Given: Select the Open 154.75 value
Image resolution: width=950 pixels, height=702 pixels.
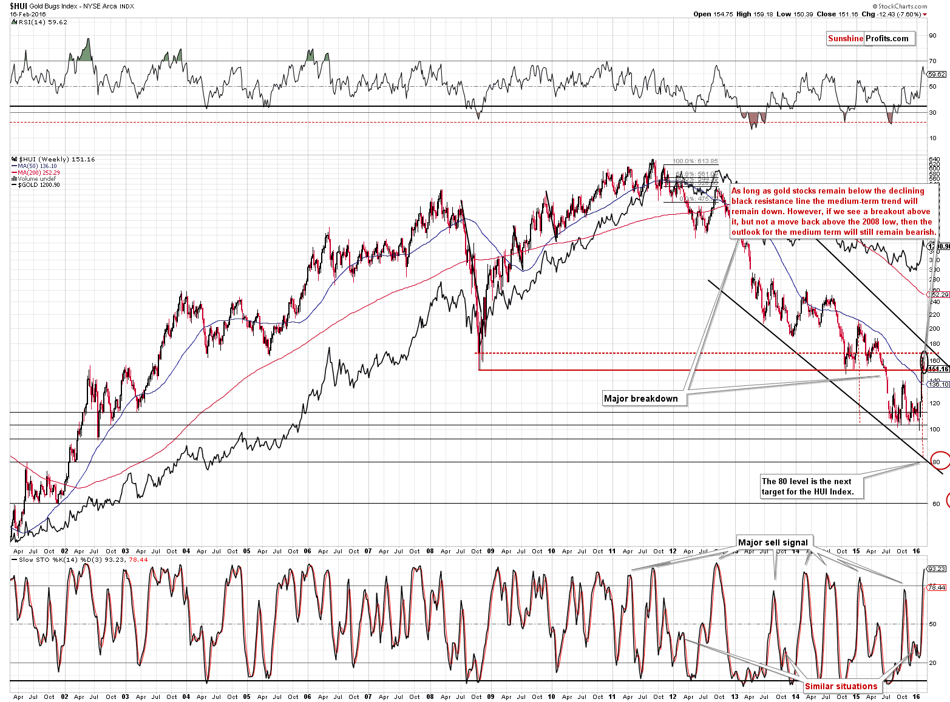Looking at the screenshot, I should pos(713,14).
